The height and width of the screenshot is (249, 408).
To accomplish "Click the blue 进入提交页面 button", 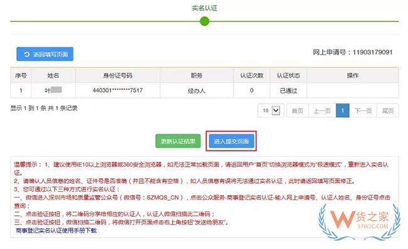I will pyautogui.click(x=232, y=141).
